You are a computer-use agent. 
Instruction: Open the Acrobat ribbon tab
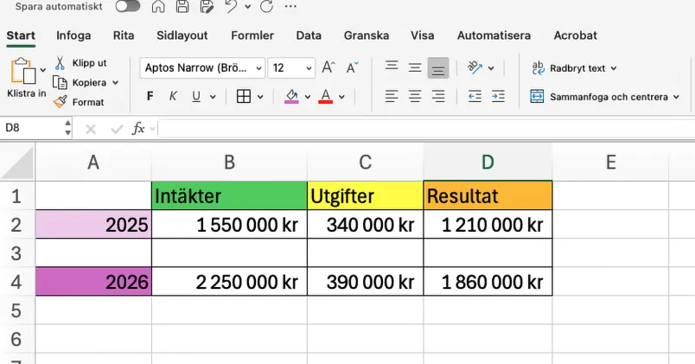pyautogui.click(x=576, y=35)
